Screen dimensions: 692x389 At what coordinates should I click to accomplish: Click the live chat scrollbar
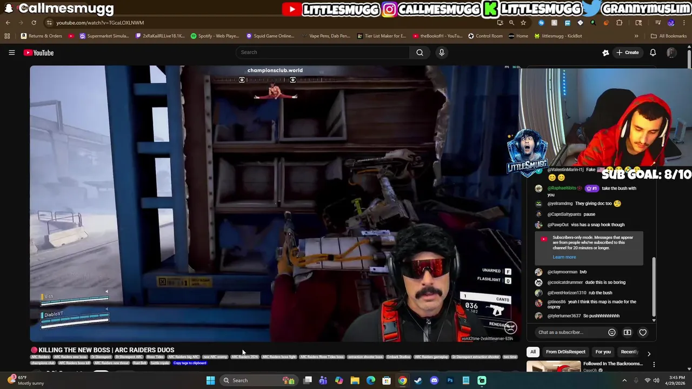tap(654, 286)
